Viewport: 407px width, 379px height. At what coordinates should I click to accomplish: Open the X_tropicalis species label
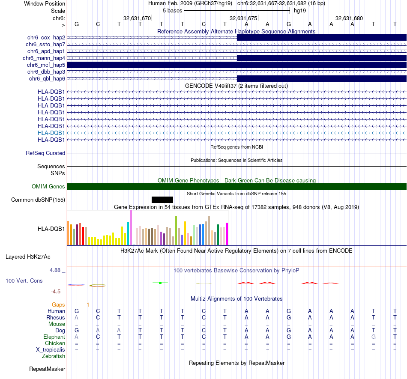tap(51, 350)
